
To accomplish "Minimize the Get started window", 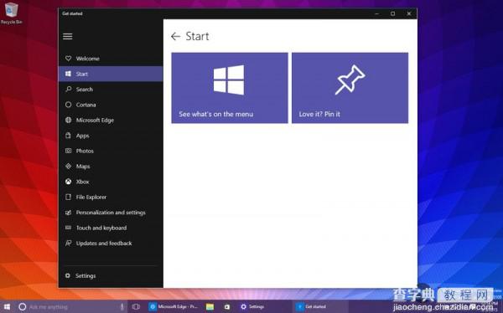I will 377,13.
